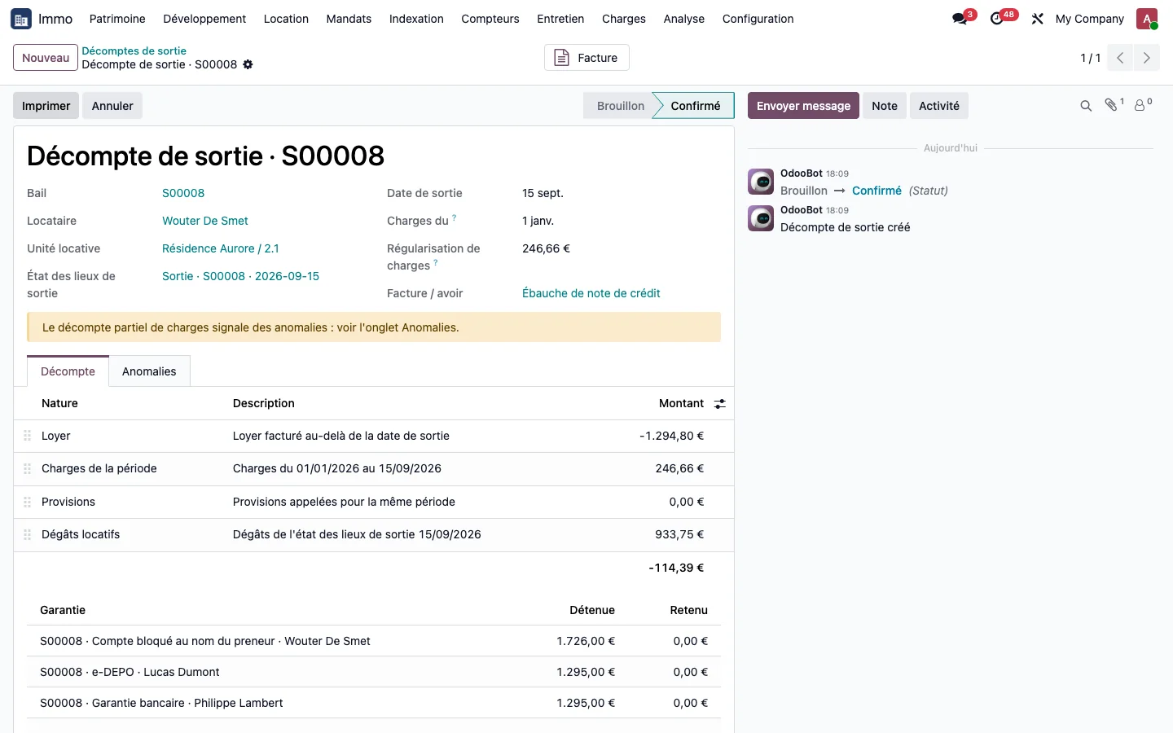Open the Patrimoine menu
The image size is (1173, 733).
pos(117,19)
